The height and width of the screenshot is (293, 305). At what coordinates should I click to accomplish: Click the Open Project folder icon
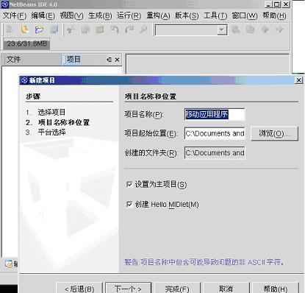click(x=39, y=29)
